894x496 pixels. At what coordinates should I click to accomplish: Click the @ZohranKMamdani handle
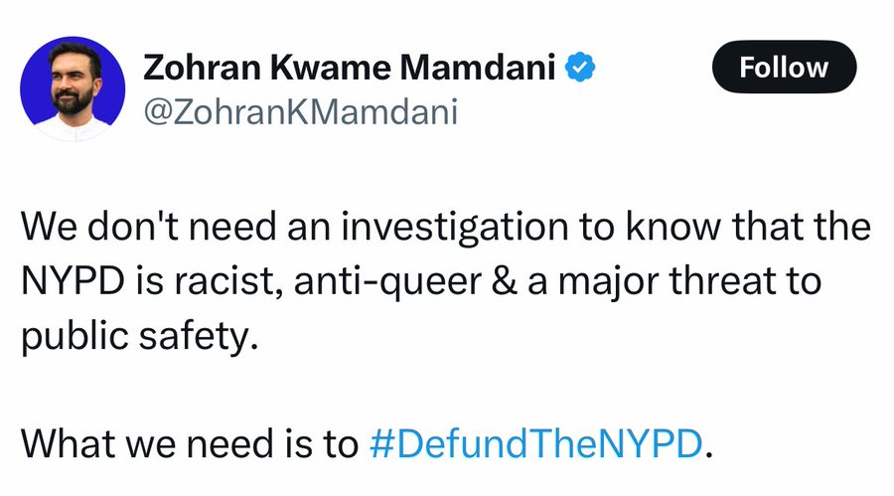pos(301,112)
